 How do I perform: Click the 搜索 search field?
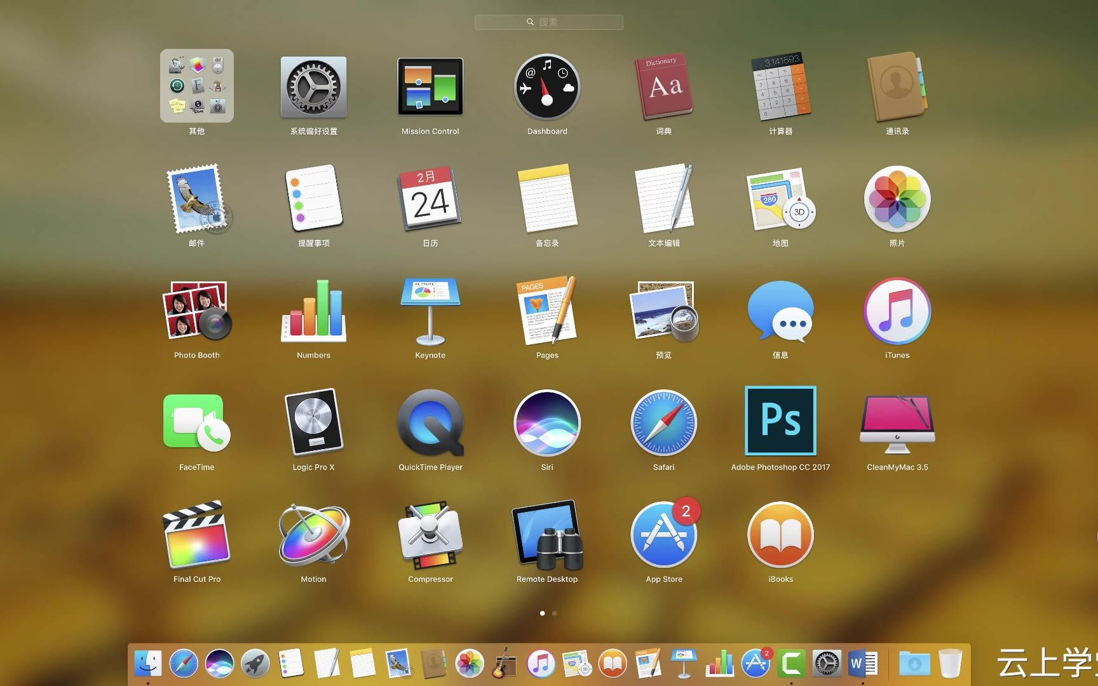coord(548,22)
